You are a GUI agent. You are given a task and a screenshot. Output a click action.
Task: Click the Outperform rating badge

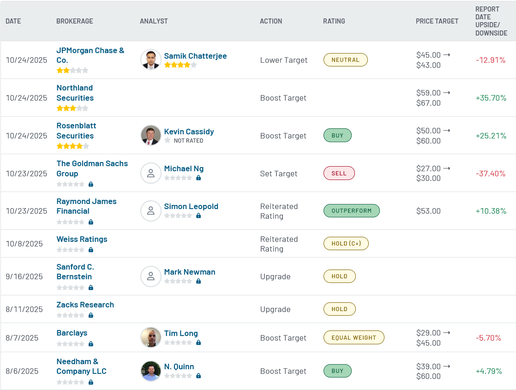coord(351,210)
